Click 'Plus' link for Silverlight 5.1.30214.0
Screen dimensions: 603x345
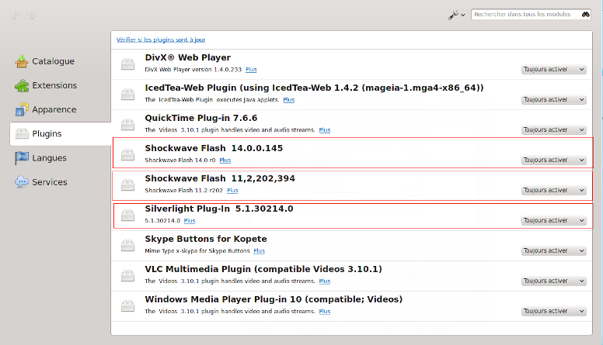point(190,221)
